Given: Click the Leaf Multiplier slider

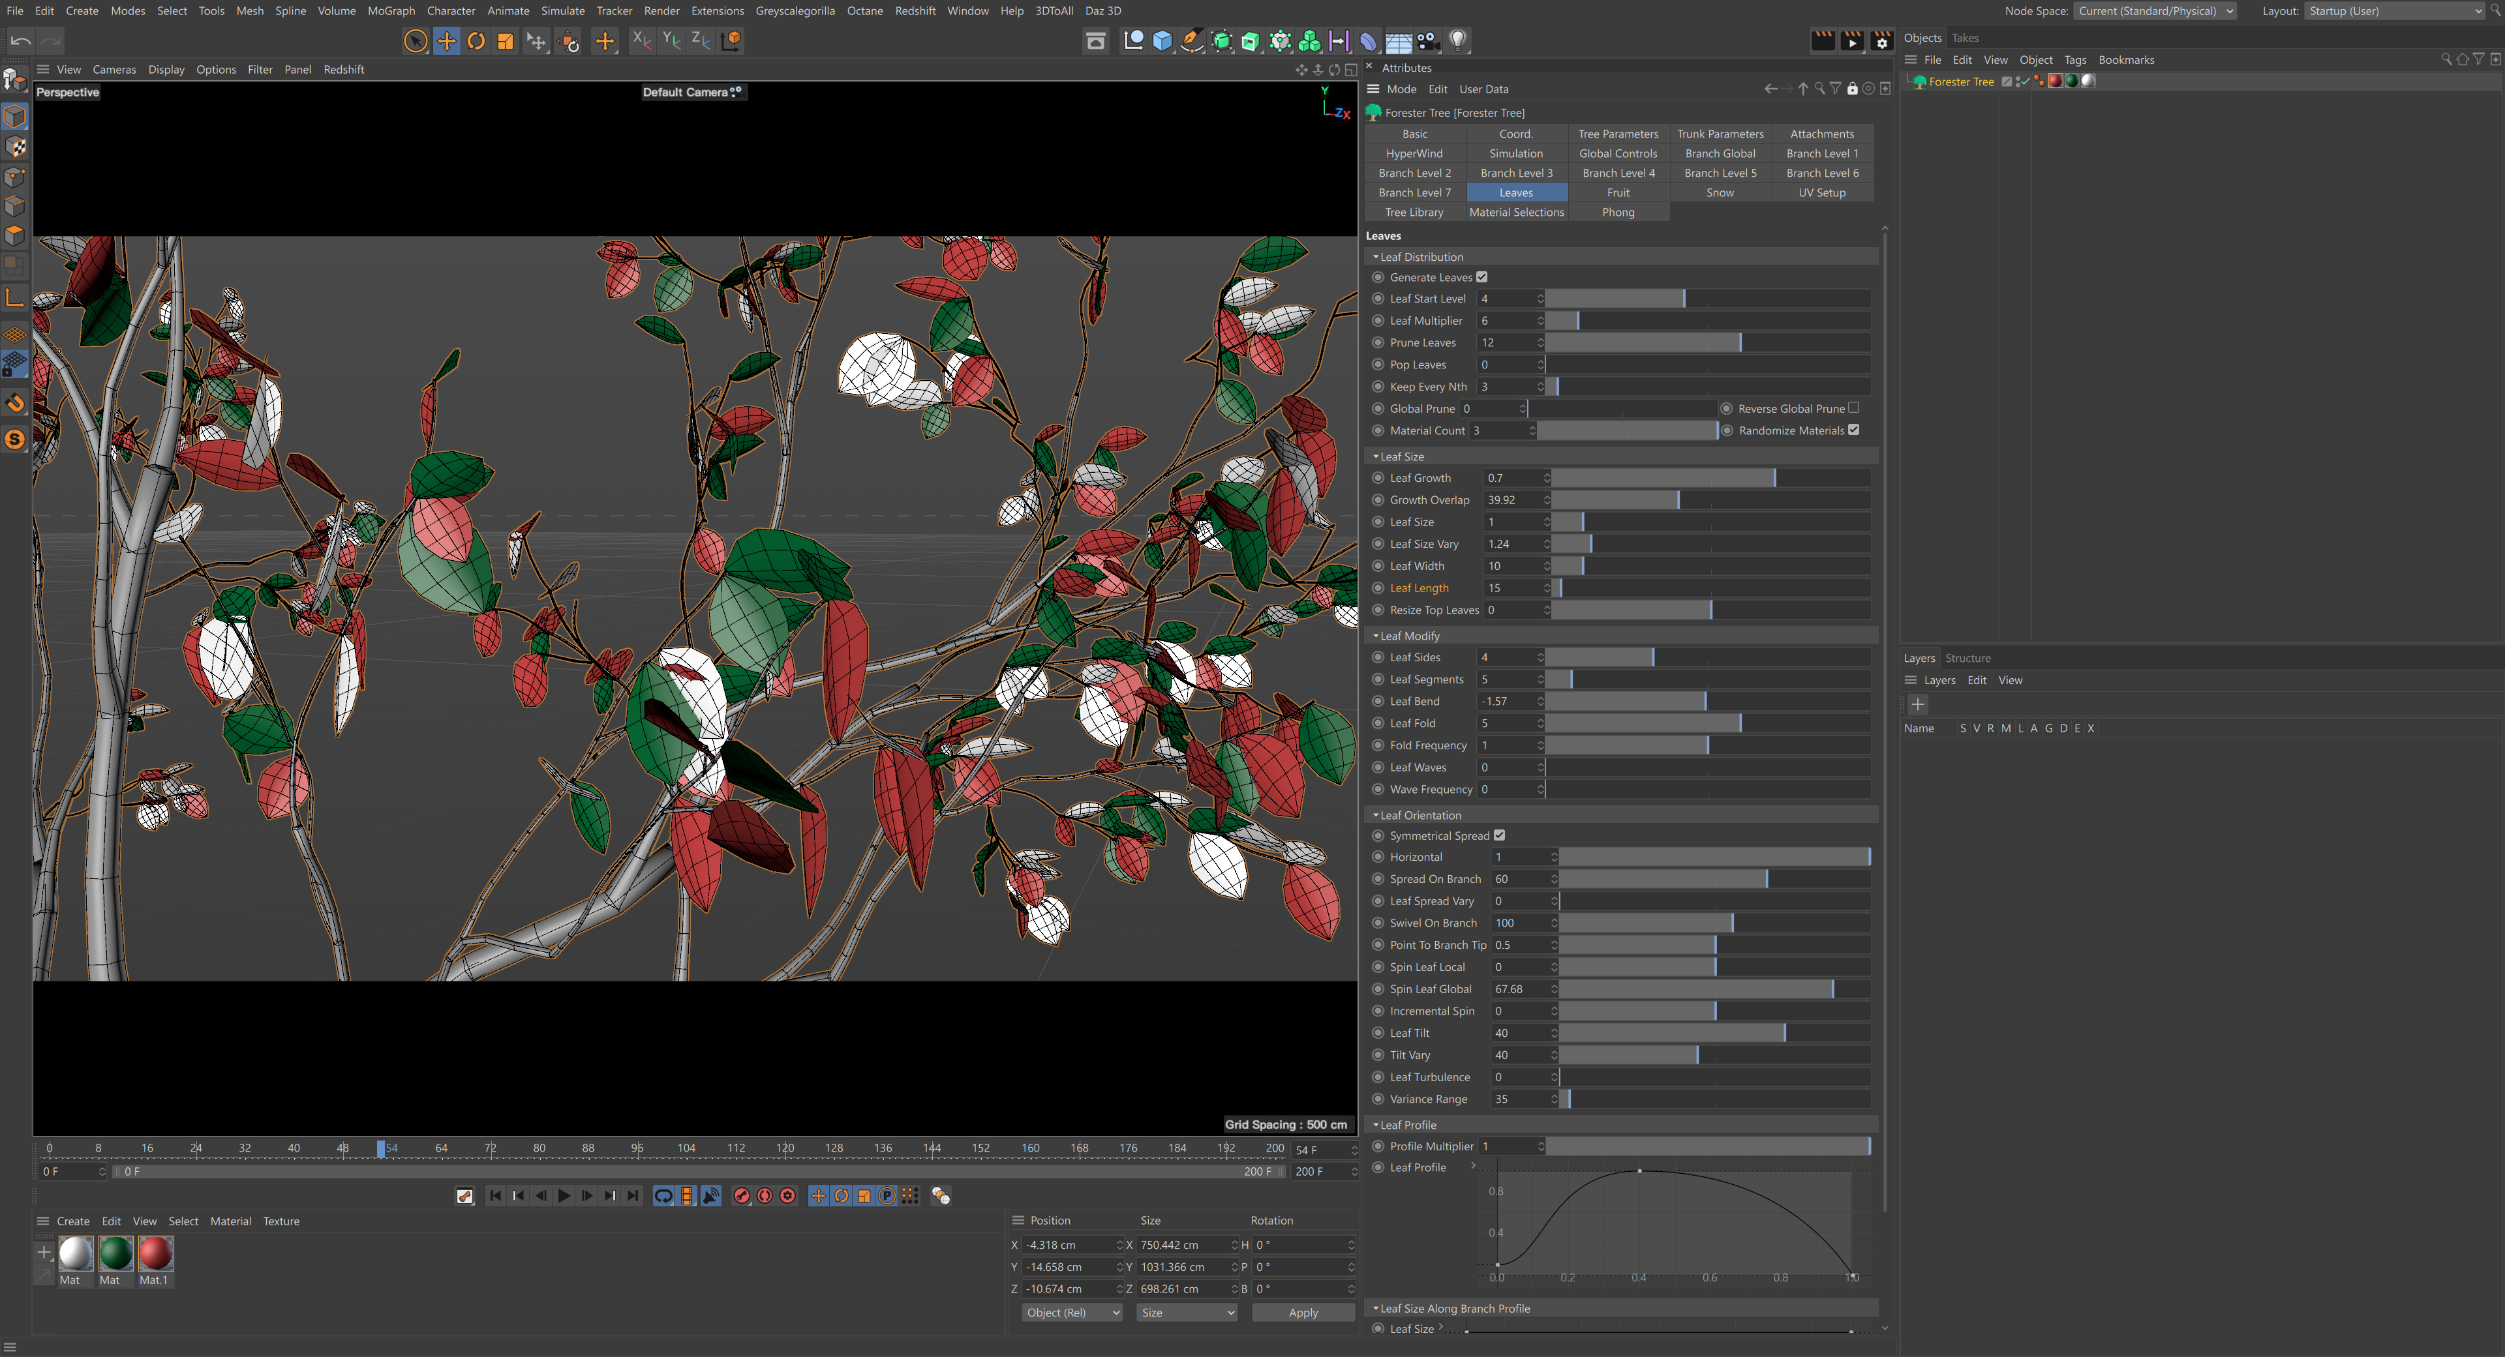Looking at the screenshot, I should pyautogui.click(x=1708, y=321).
